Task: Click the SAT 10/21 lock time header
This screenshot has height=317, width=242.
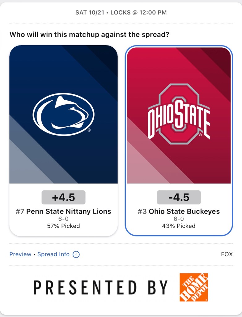Action: click(x=121, y=13)
